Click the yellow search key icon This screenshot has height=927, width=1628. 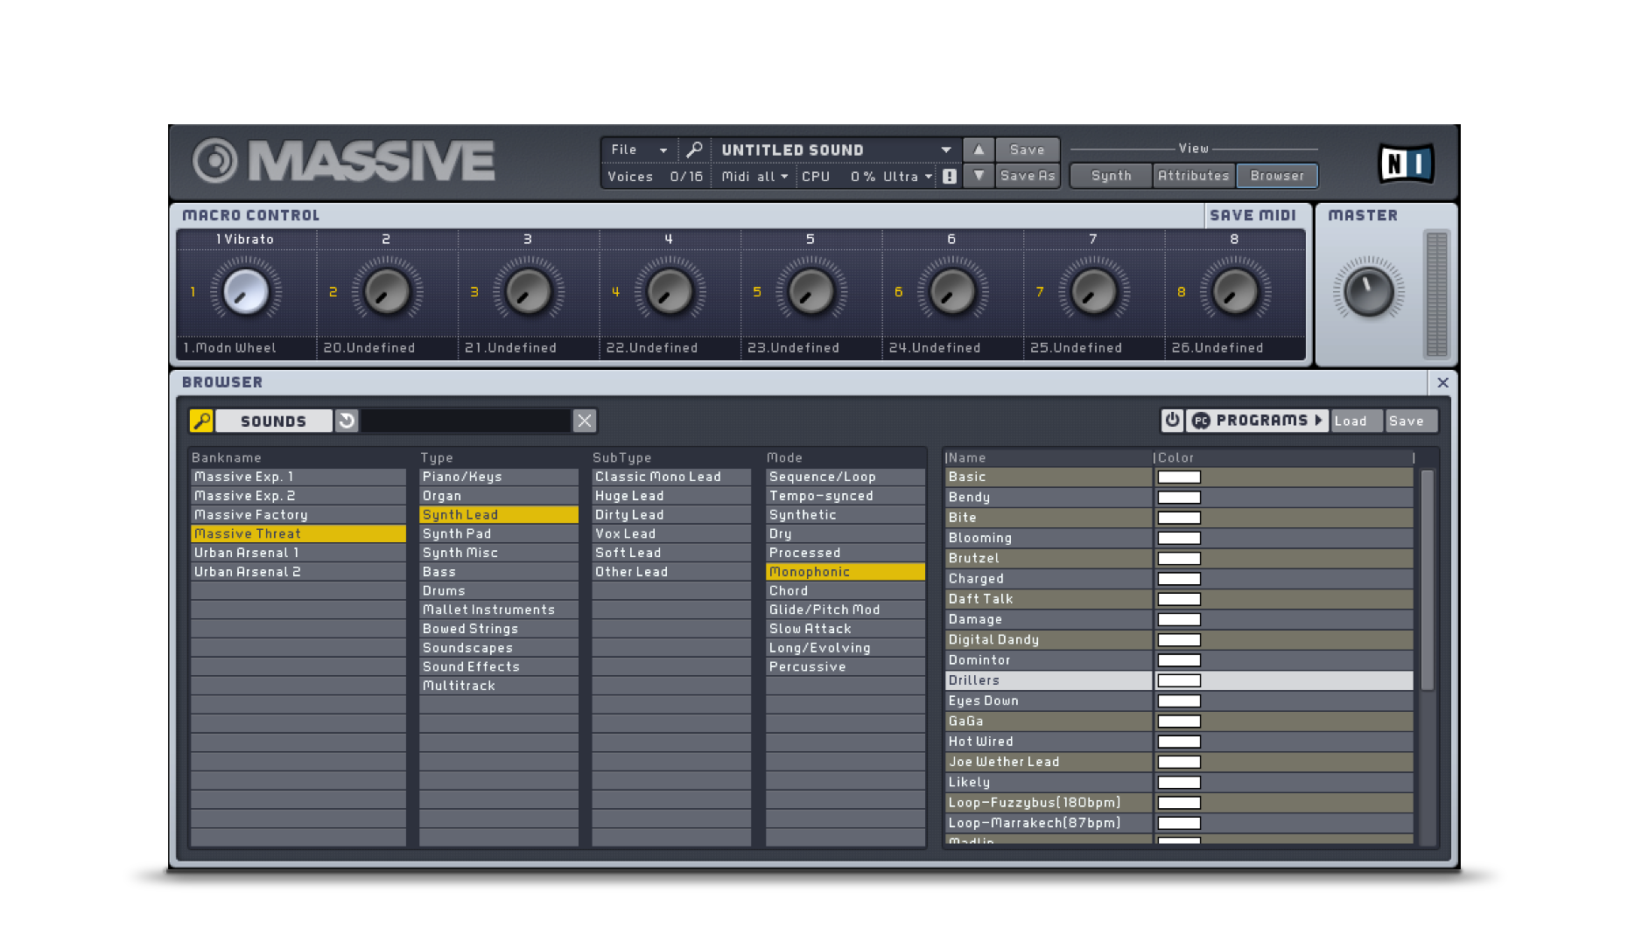(x=201, y=421)
